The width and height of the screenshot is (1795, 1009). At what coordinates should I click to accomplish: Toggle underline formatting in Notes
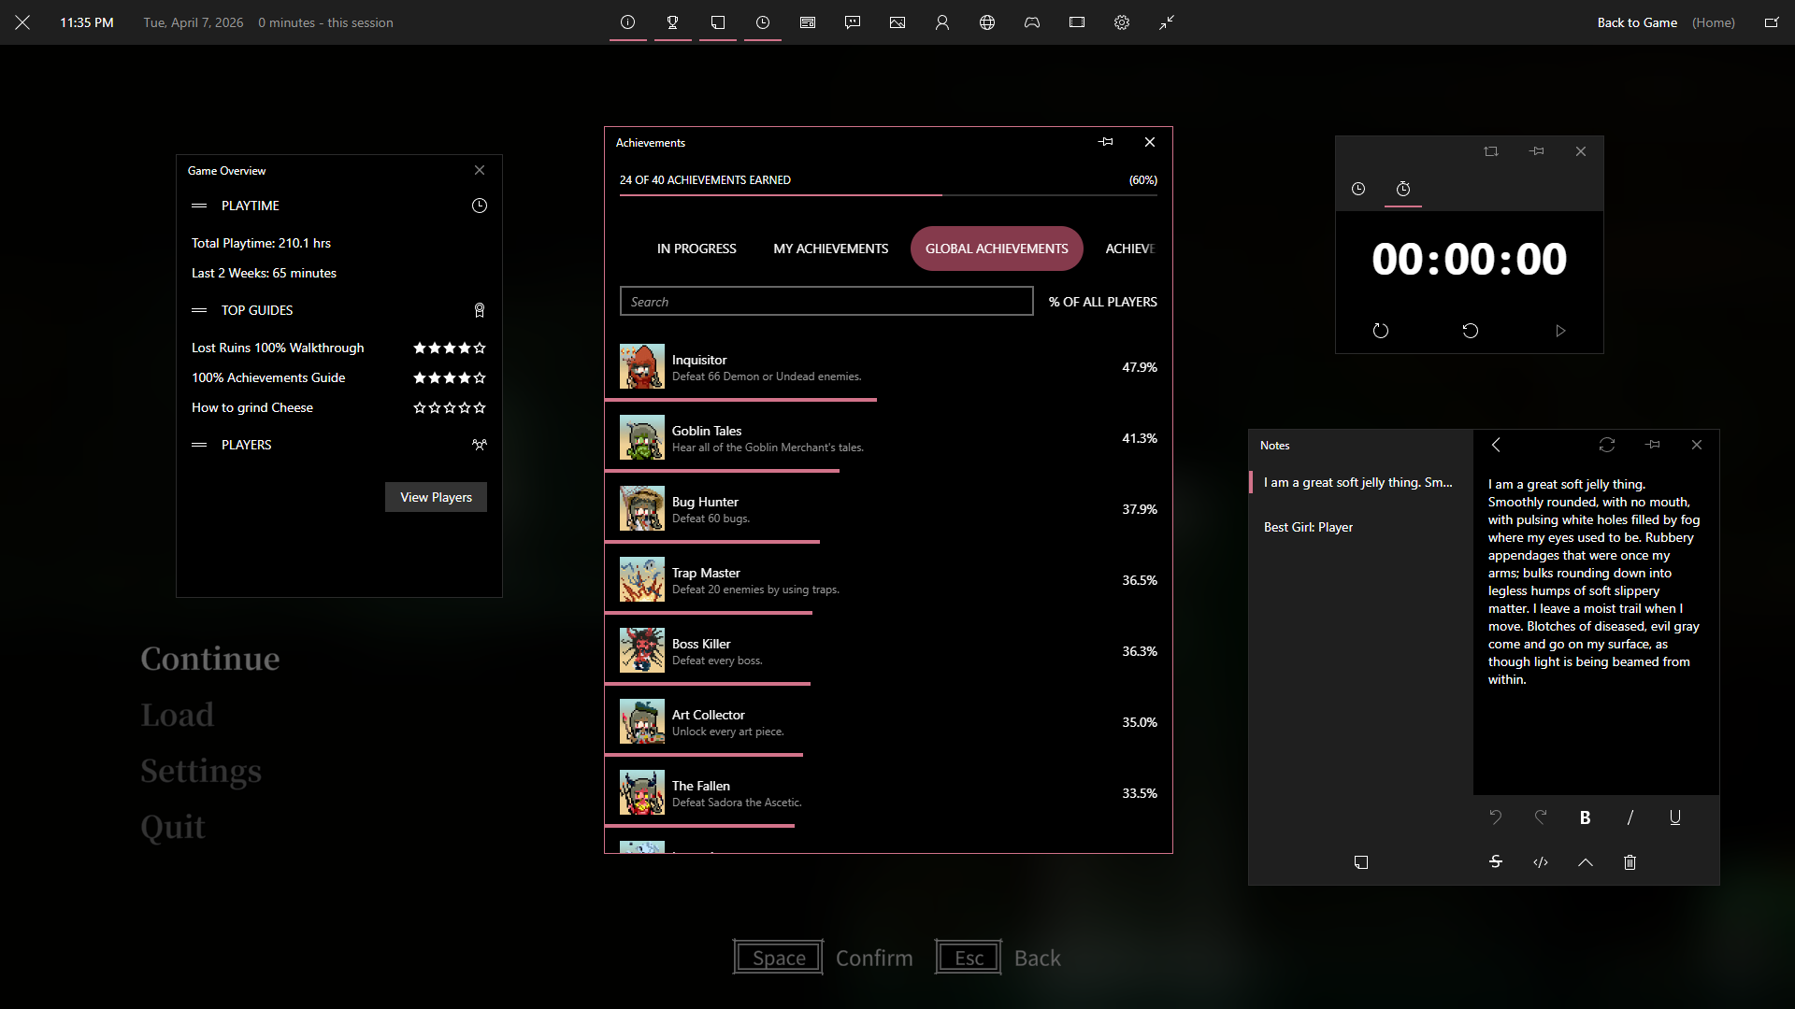pyautogui.click(x=1674, y=817)
